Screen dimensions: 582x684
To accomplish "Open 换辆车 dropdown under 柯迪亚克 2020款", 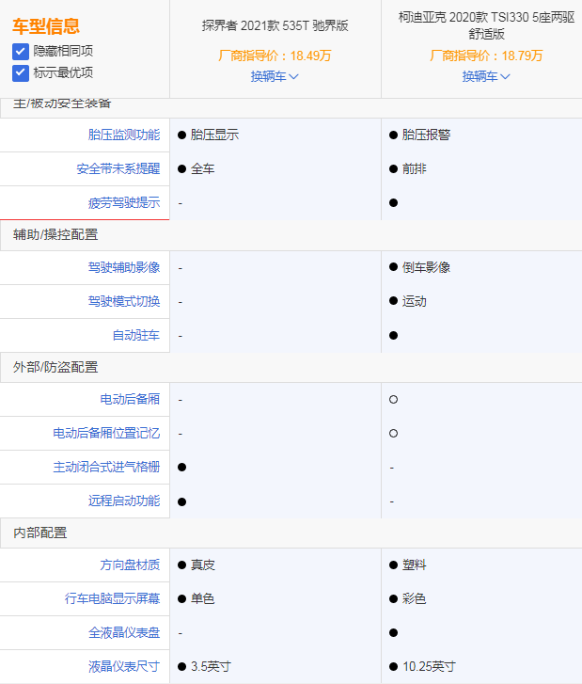I will coord(486,76).
